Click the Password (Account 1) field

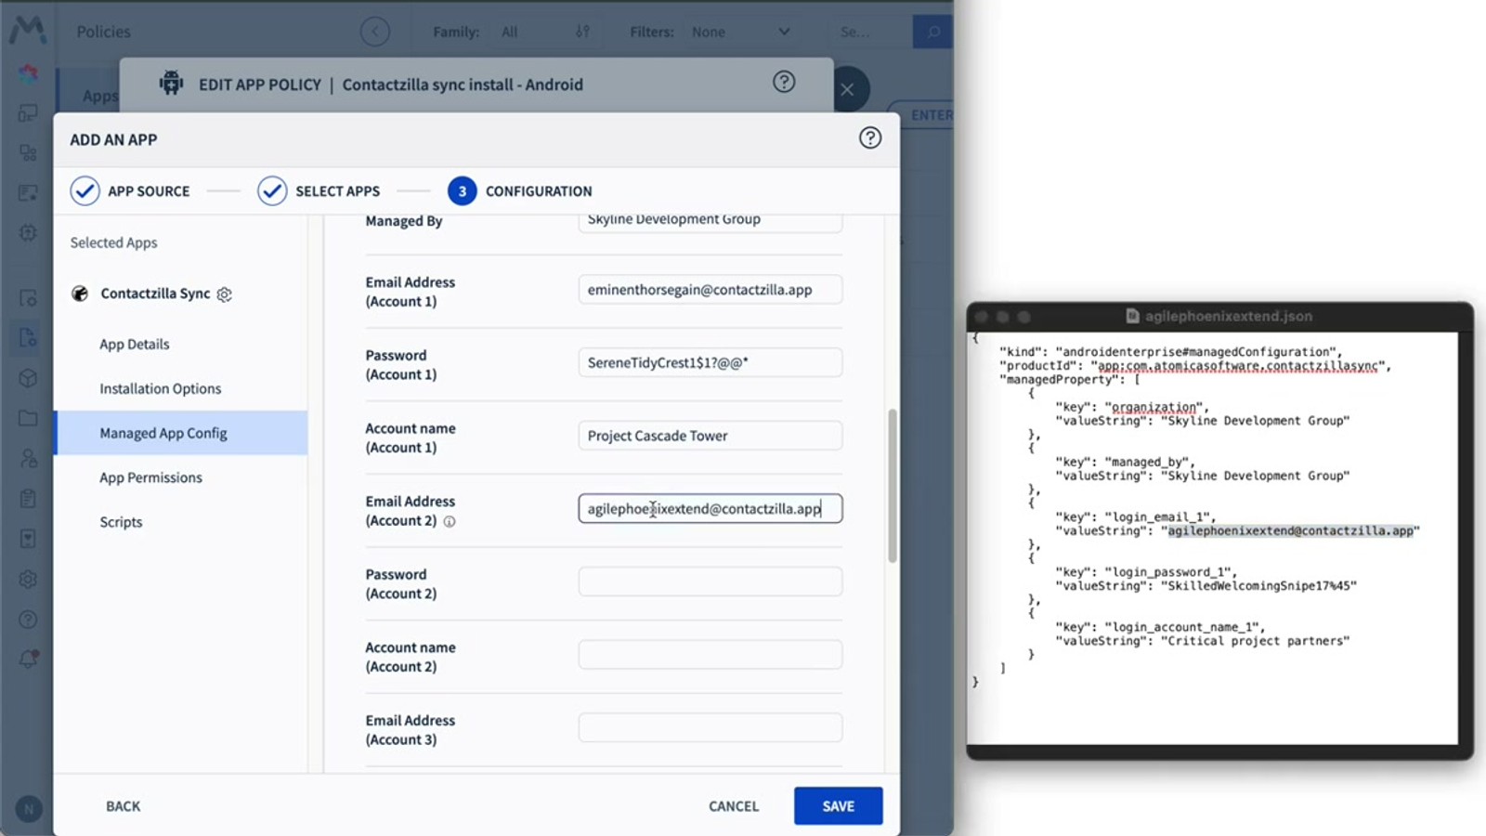point(710,362)
